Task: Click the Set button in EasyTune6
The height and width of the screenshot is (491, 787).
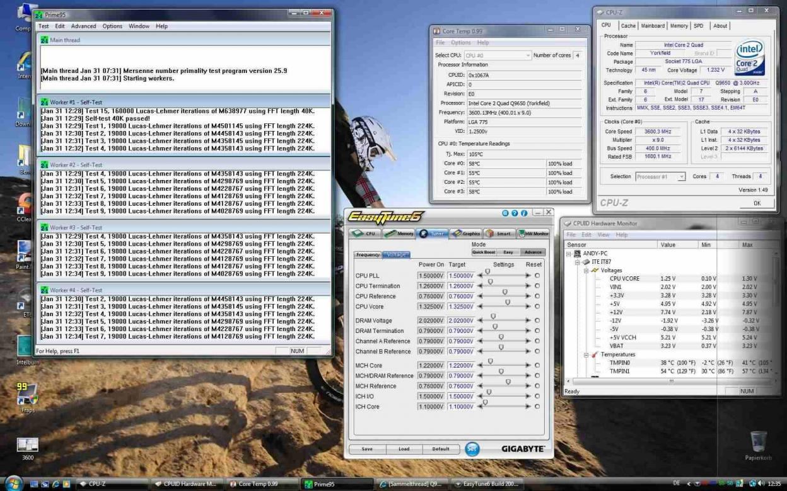Action: (472, 449)
